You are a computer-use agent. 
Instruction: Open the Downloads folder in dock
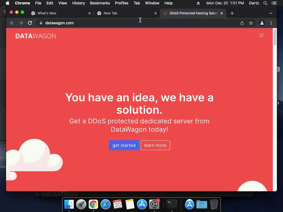pyautogui.click(x=201, y=204)
